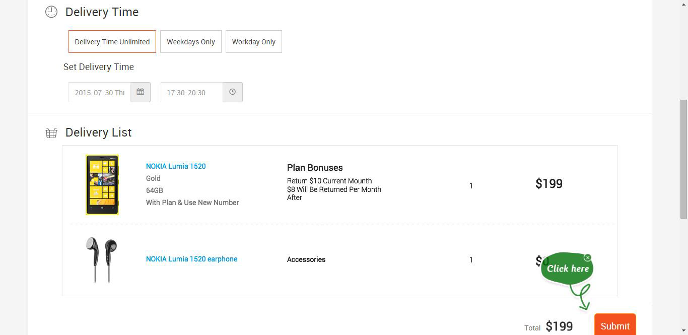
Task: Open the NOKIA Lumia 1520 product link
Action: point(176,166)
